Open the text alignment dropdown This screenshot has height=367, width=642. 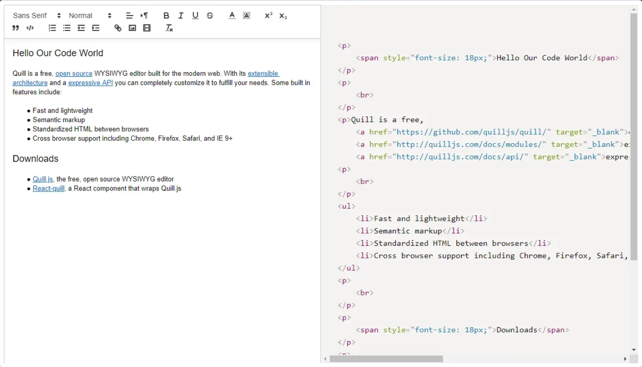(130, 15)
